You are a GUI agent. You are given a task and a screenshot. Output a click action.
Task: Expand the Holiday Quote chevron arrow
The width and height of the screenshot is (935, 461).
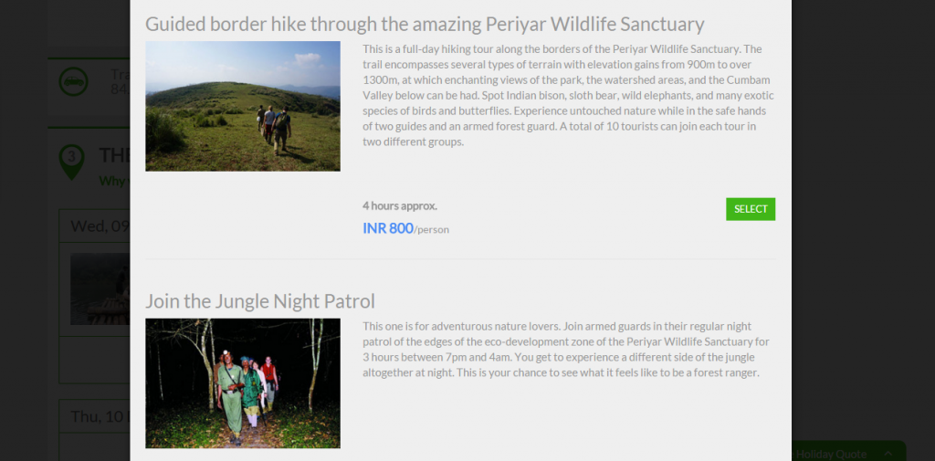click(888, 454)
